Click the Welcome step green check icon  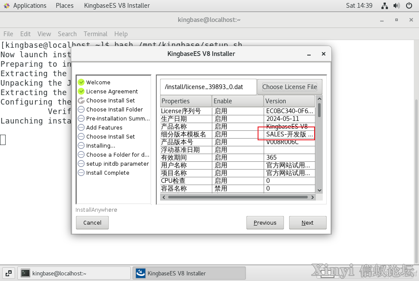point(81,82)
